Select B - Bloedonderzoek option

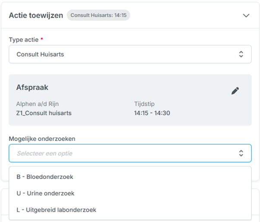(45, 177)
